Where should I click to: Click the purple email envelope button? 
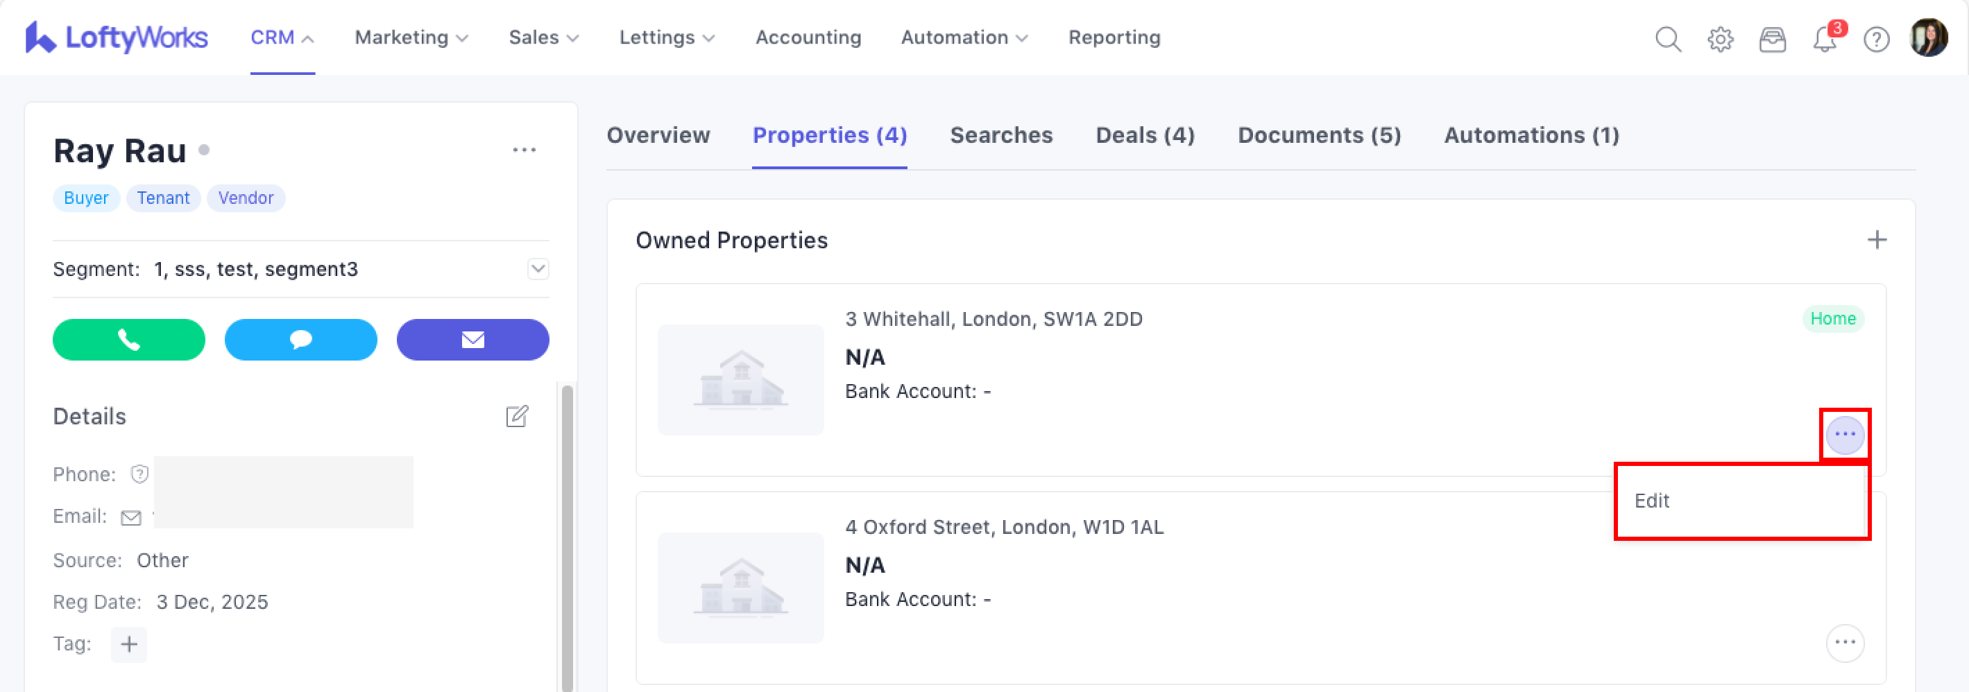coord(472,340)
